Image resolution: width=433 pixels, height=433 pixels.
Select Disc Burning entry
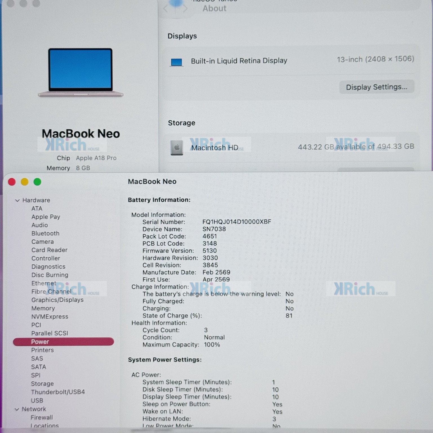(50, 275)
